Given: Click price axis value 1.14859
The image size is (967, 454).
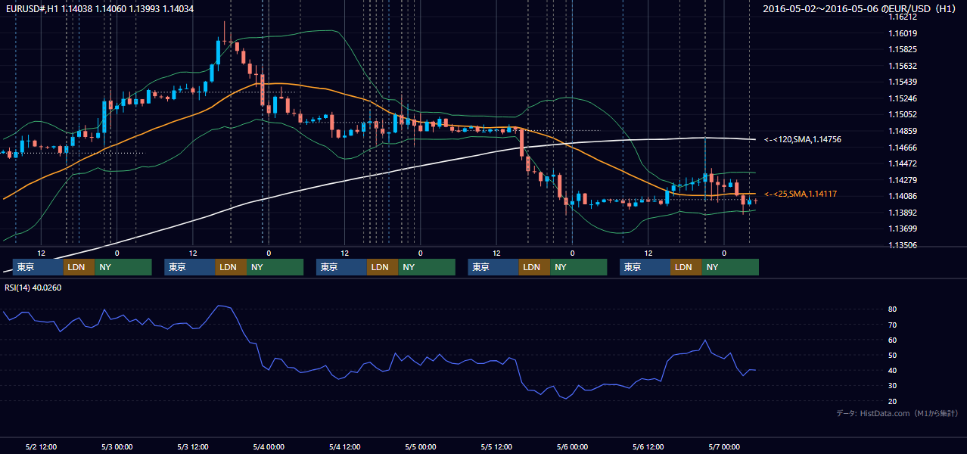Looking at the screenshot, I should coord(903,131).
